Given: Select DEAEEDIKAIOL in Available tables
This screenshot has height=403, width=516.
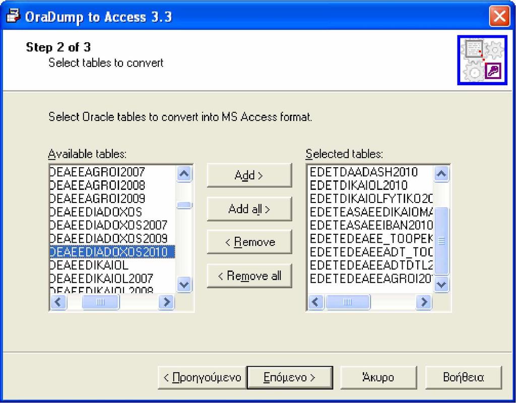Looking at the screenshot, I should [x=112, y=265].
